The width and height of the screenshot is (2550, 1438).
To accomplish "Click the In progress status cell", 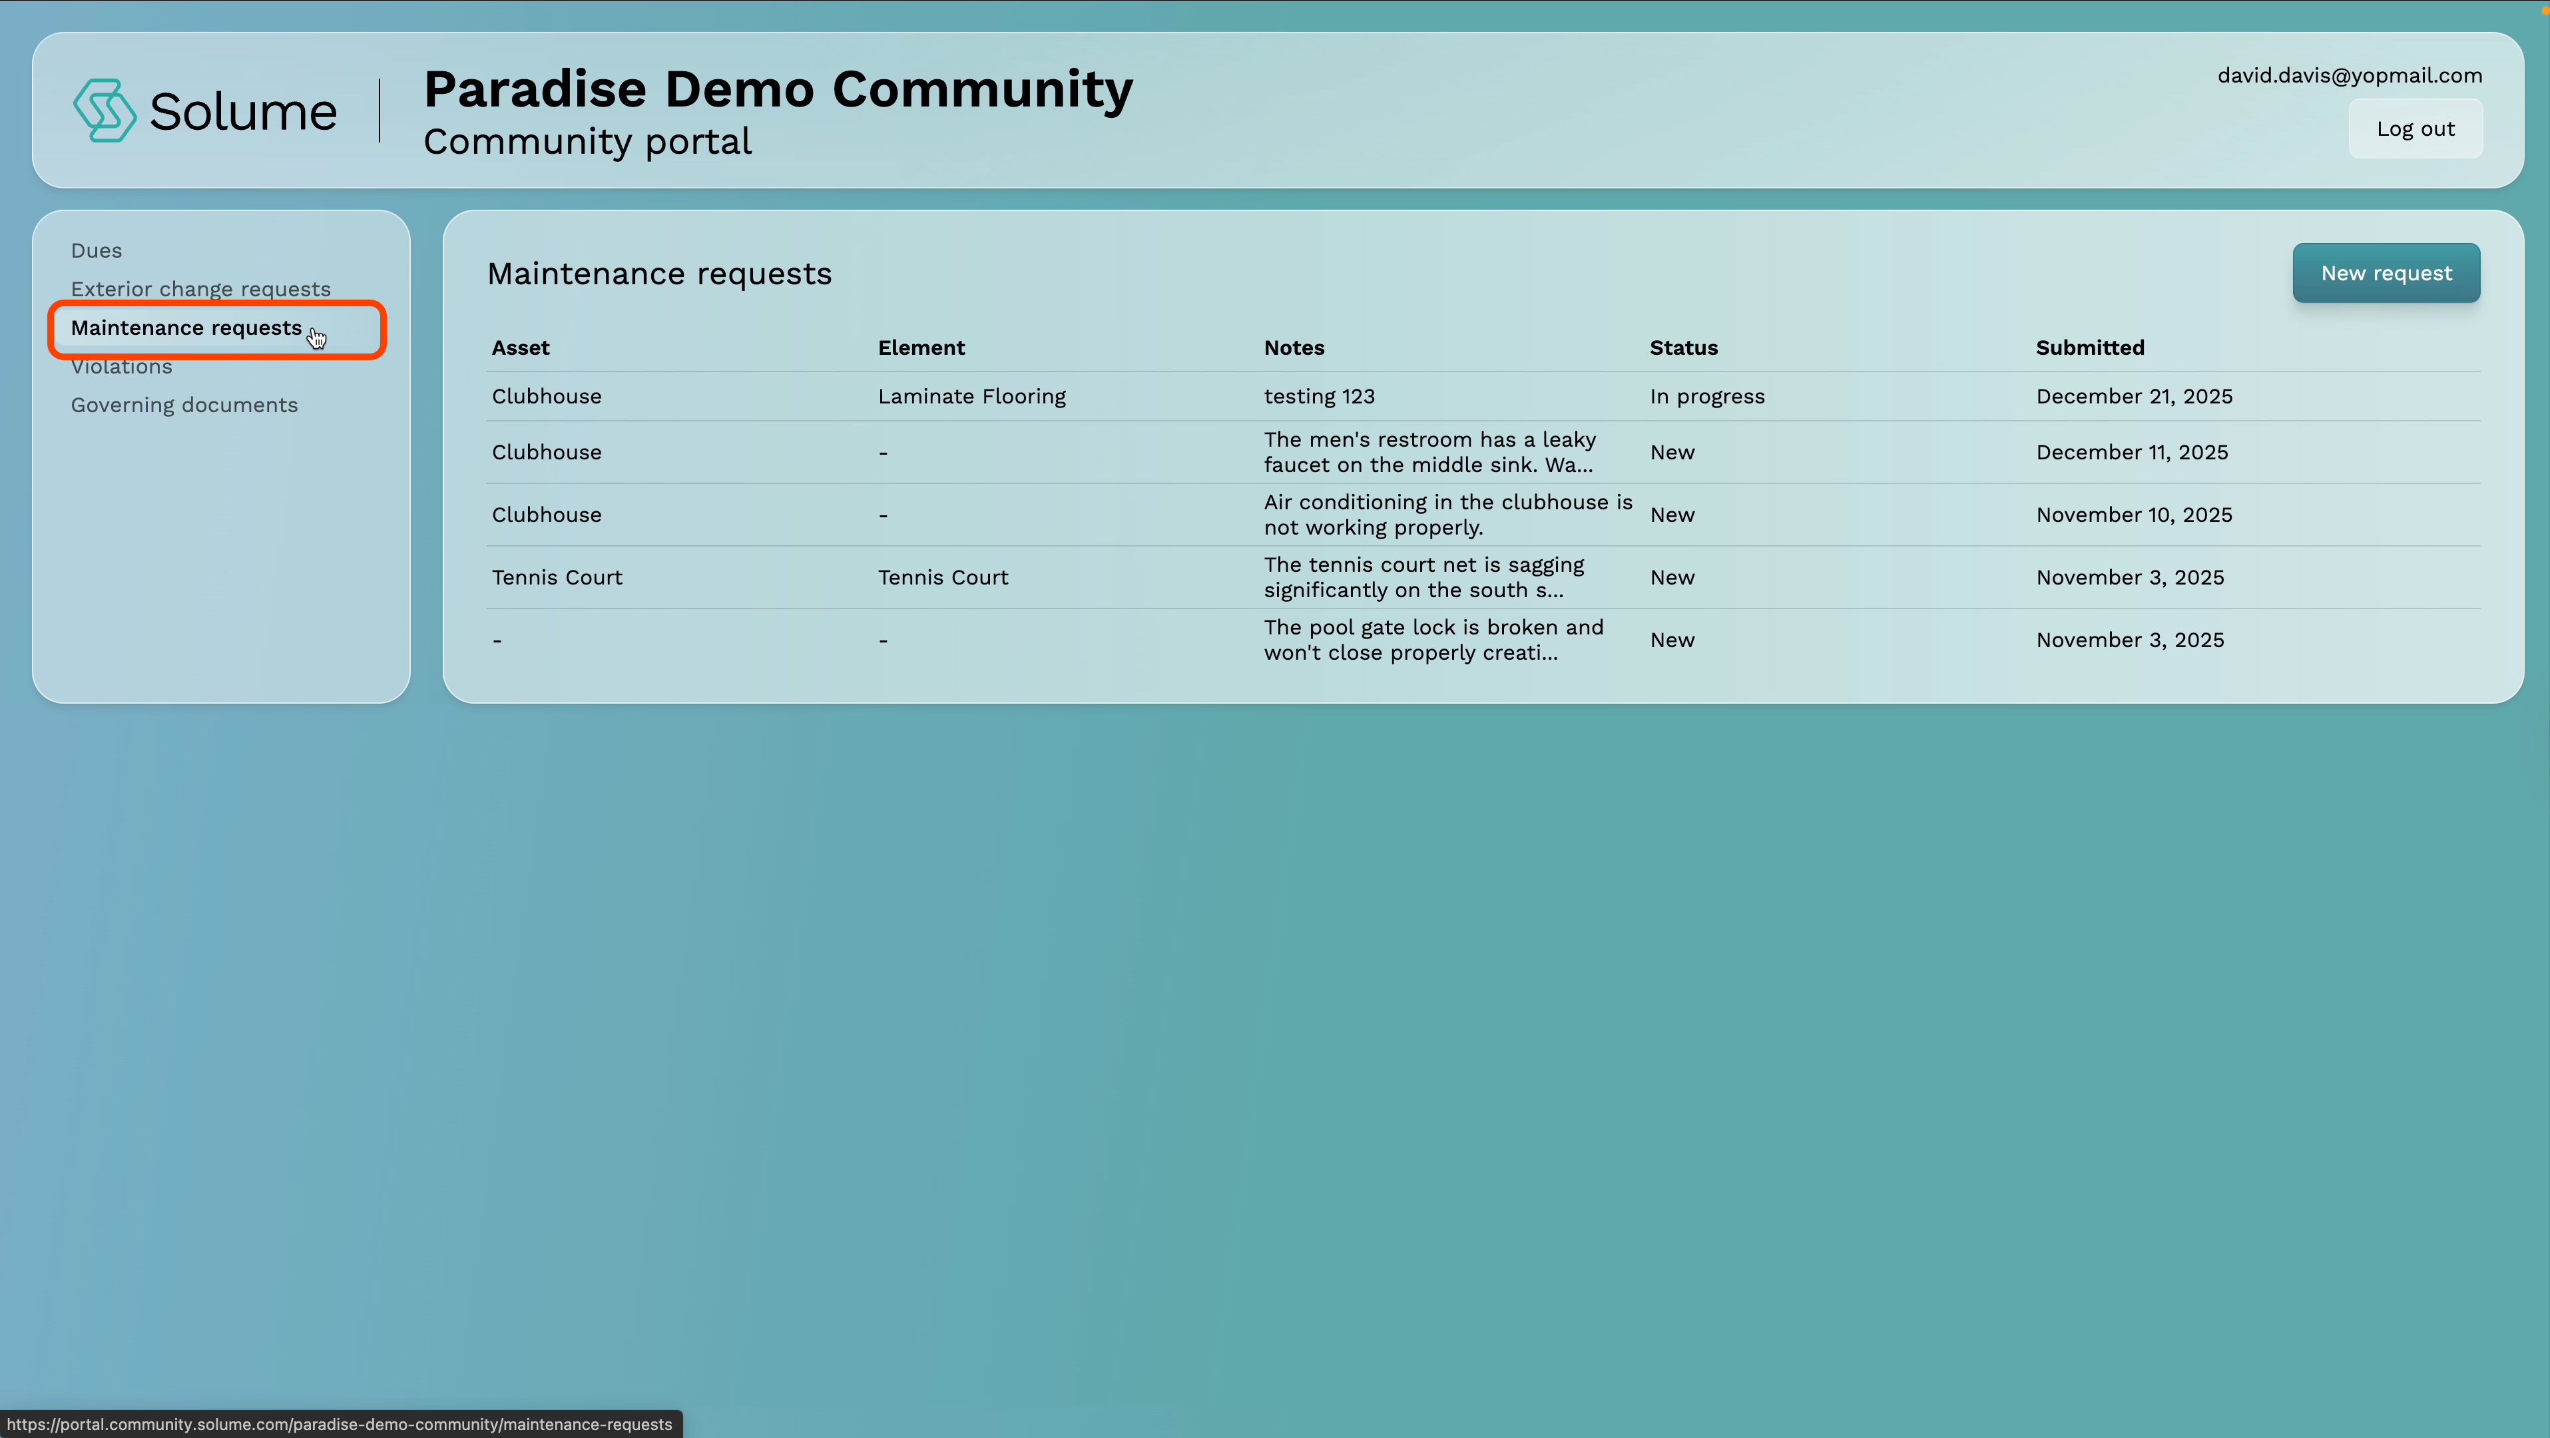I will [x=1706, y=396].
